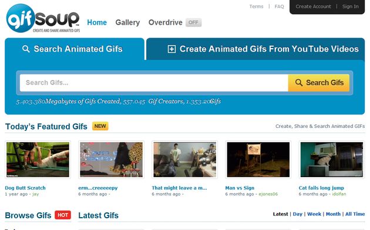The height and width of the screenshot is (230, 370).
Task: Filter Latest Gifs by Day
Action: click(x=298, y=214)
